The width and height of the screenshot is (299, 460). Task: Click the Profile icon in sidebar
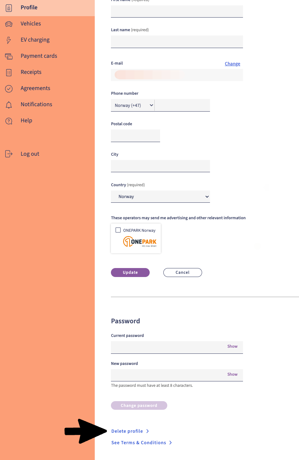9,8
